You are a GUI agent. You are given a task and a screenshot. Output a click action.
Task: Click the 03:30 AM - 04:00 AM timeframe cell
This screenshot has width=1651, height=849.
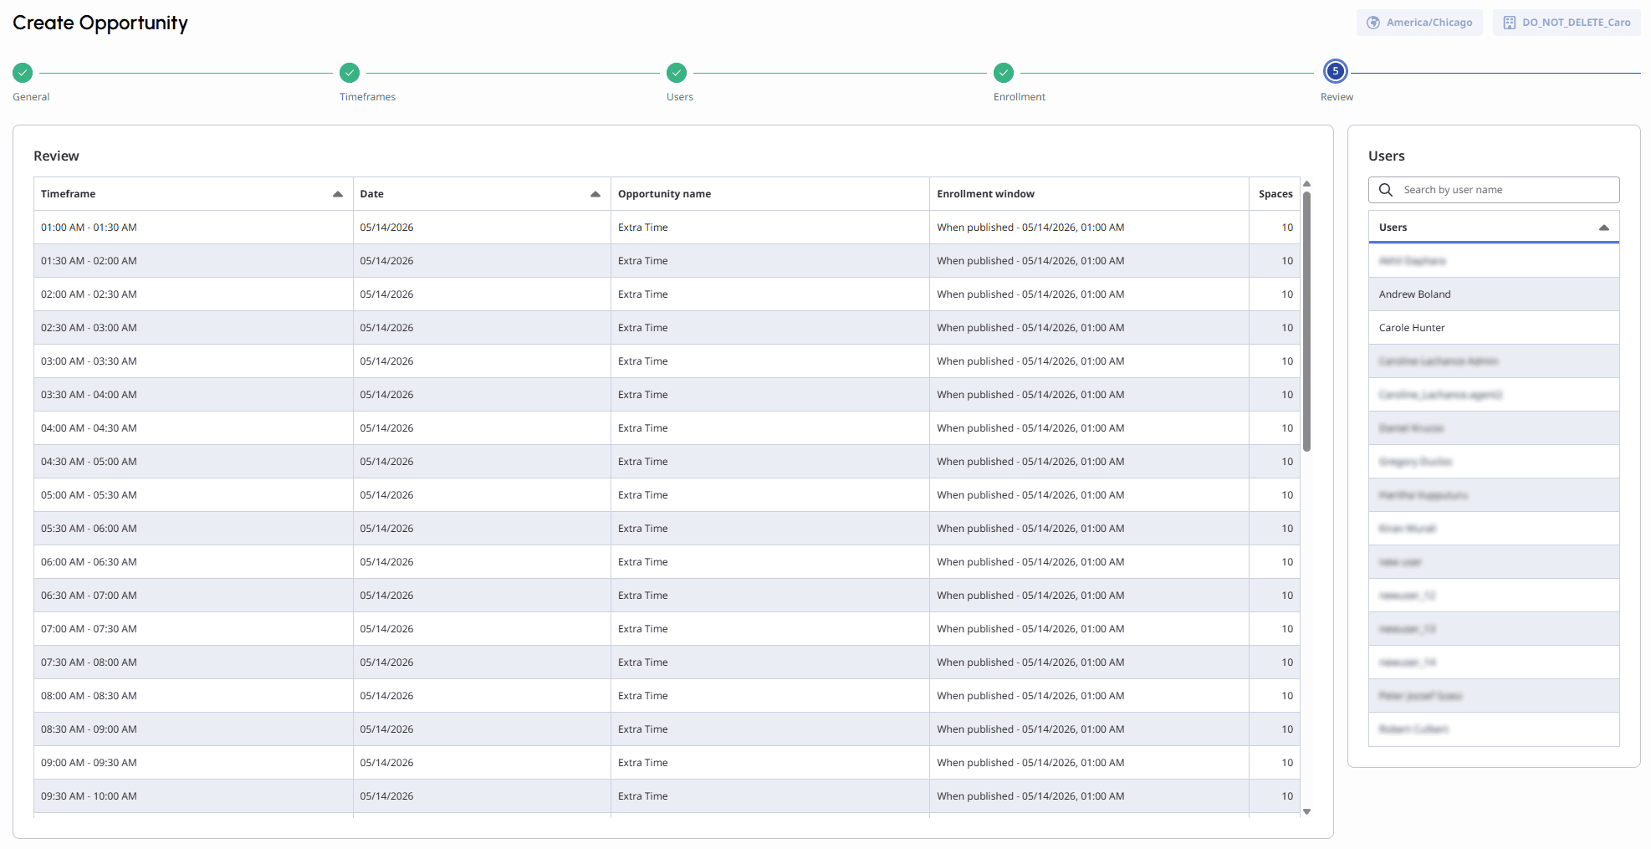193,395
